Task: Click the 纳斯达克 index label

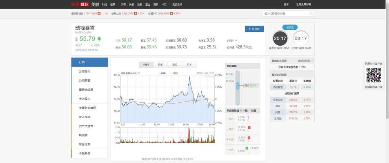Action: (116, 13)
